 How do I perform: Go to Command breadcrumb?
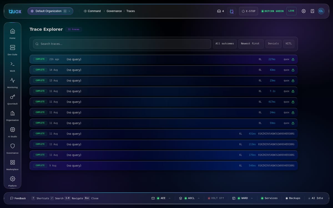(x=92, y=11)
